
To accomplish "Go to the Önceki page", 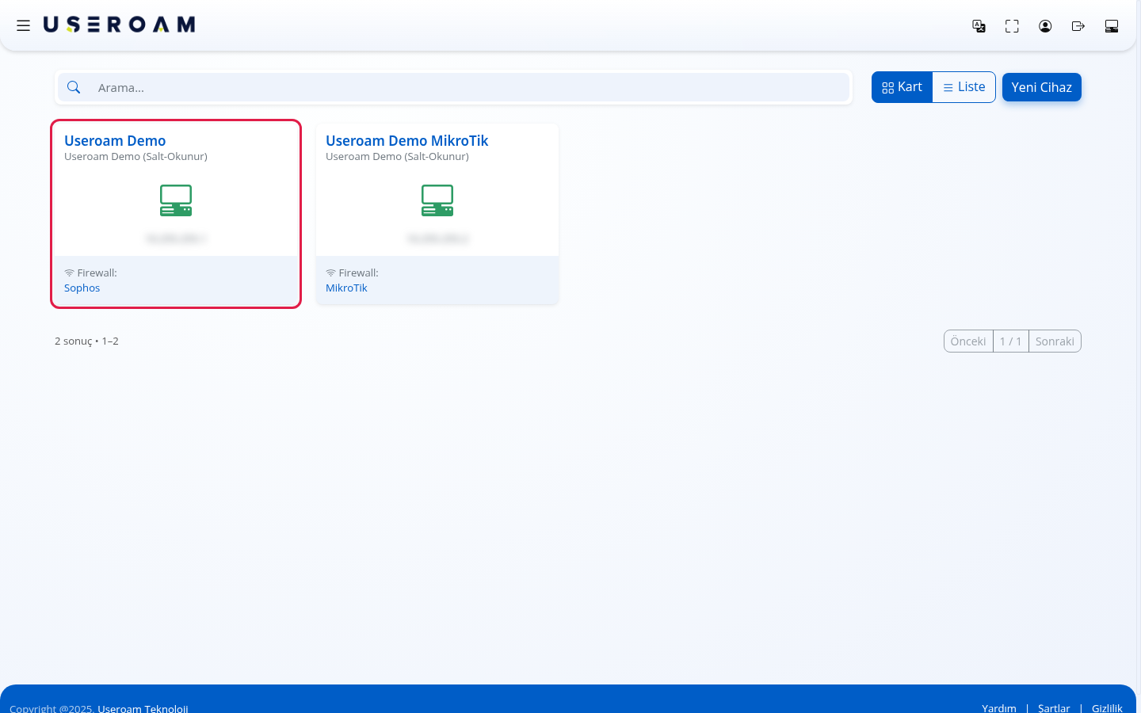I will (x=968, y=341).
